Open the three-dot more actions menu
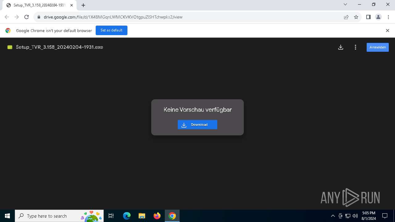Image resolution: width=395 pixels, height=222 pixels. tap(355, 47)
